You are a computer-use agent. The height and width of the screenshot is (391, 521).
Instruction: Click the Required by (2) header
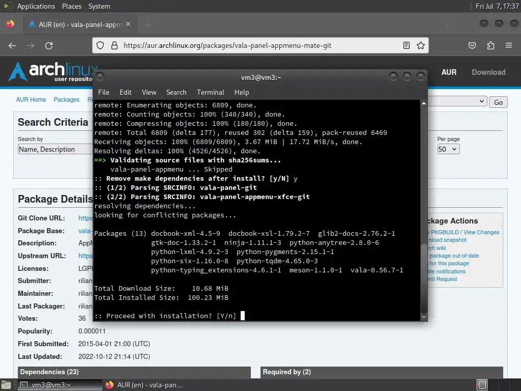pos(382,372)
